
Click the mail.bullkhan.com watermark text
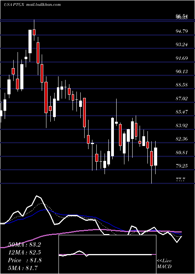43,5
